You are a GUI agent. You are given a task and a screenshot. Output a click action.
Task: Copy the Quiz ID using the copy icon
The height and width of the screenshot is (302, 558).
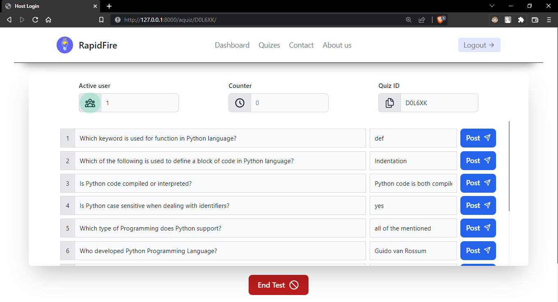(x=389, y=103)
